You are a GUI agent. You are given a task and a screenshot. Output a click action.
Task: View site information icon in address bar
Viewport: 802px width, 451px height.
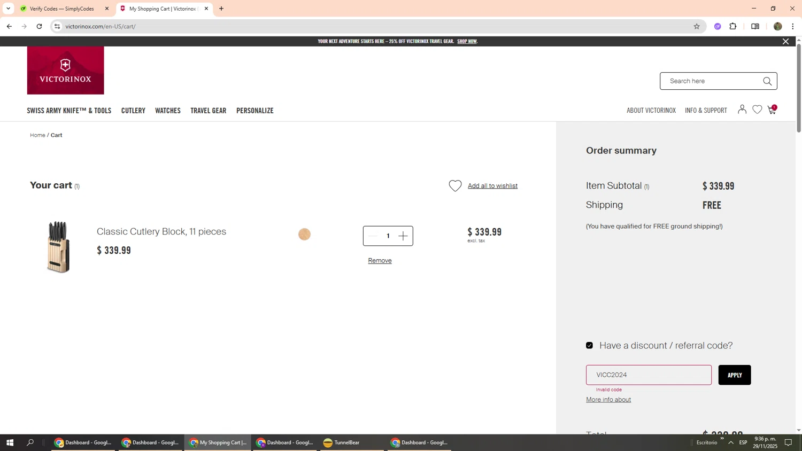[57, 26]
